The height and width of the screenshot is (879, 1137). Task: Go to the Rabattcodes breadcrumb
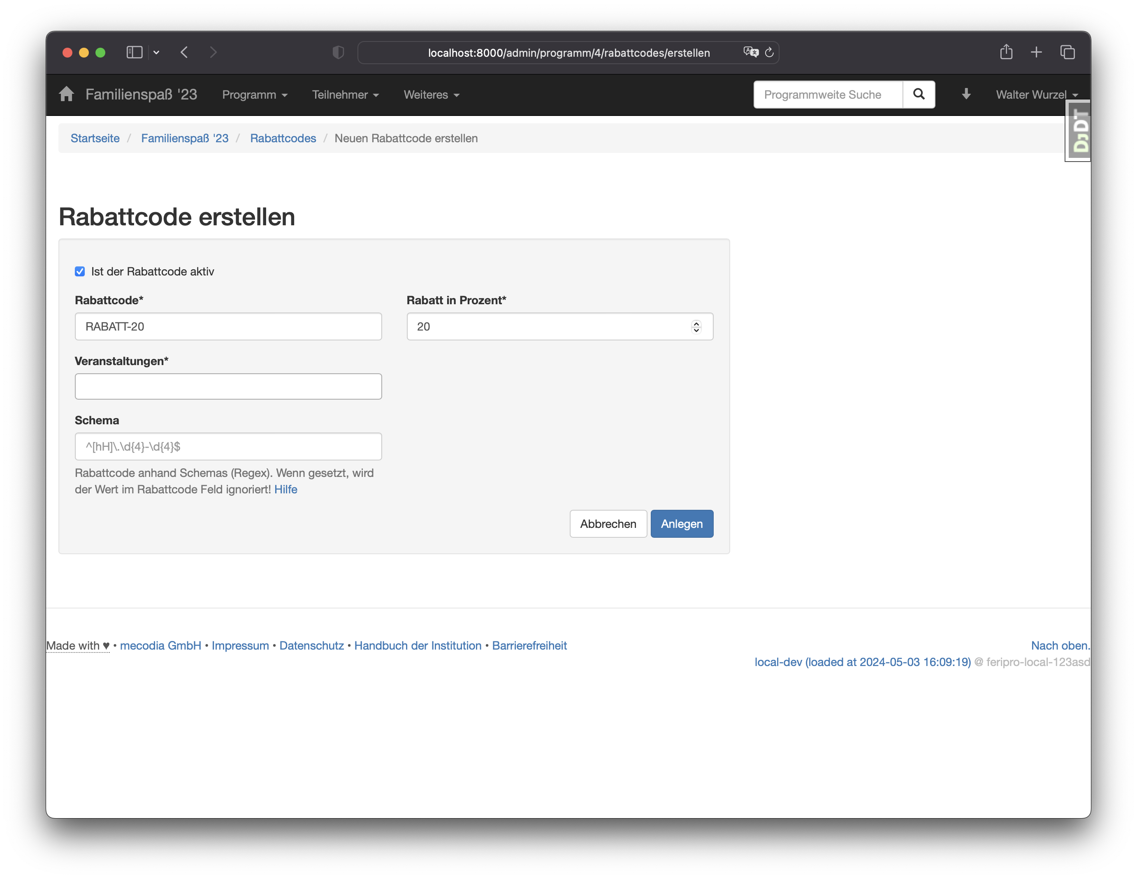tap(283, 139)
